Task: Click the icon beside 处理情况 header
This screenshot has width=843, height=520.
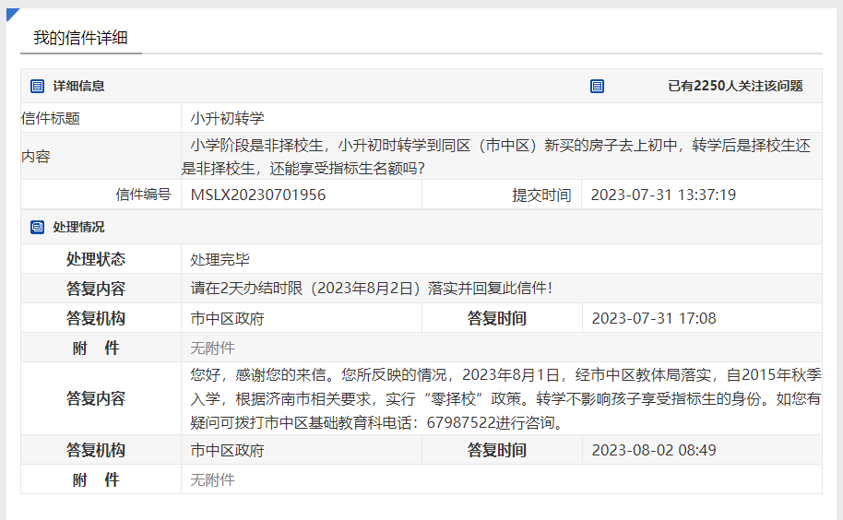Action: 38,227
